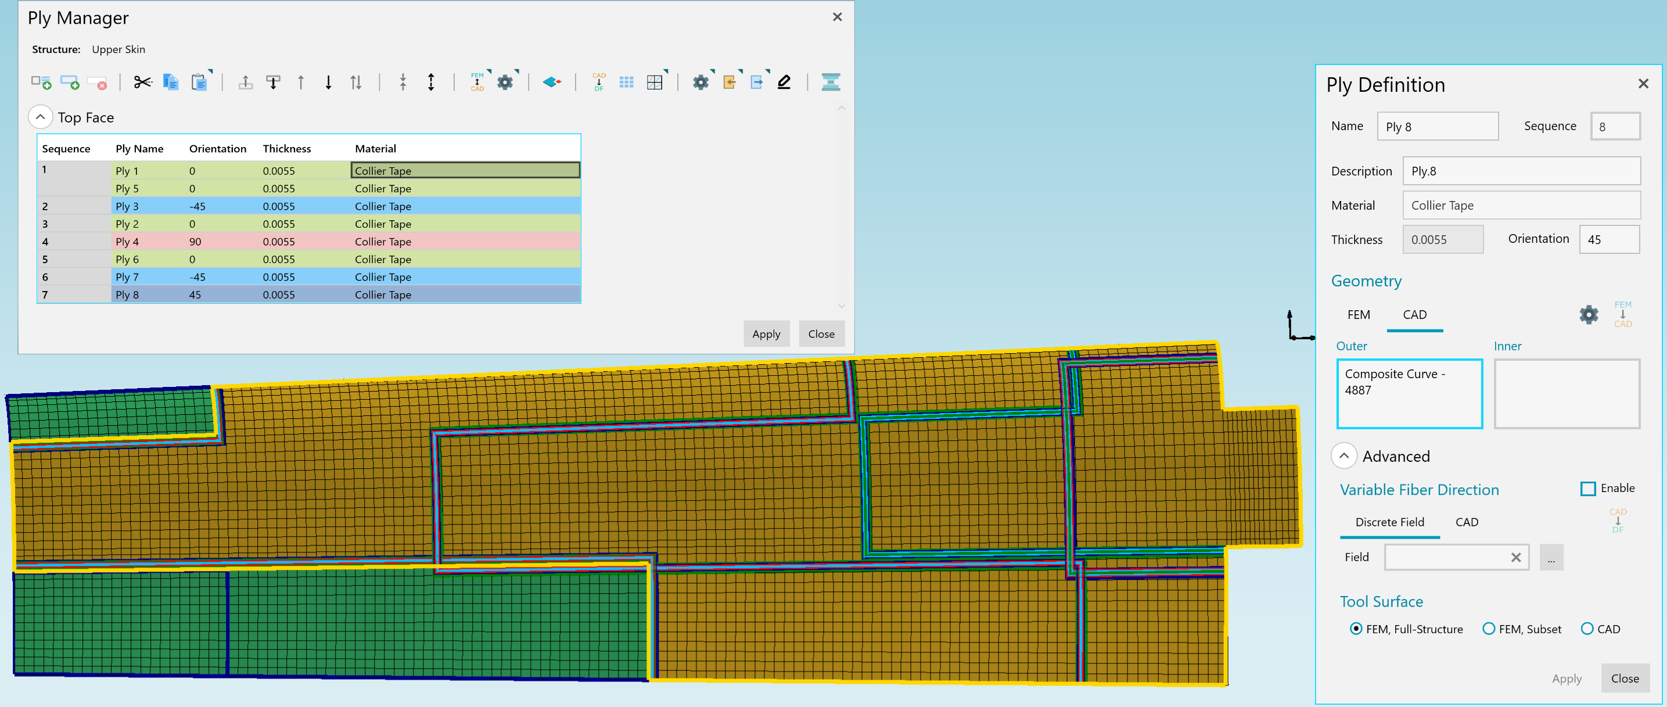Click the move ply down arrow
This screenshot has height=707, width=1667.
pyautogui.click(x=329, y=82)
